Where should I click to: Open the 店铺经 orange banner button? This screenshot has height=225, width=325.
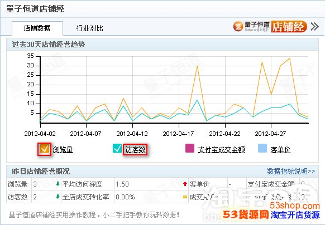(289, 27)
